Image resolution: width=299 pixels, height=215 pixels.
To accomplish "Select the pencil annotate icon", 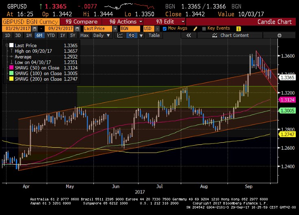I will click(195, 29).
